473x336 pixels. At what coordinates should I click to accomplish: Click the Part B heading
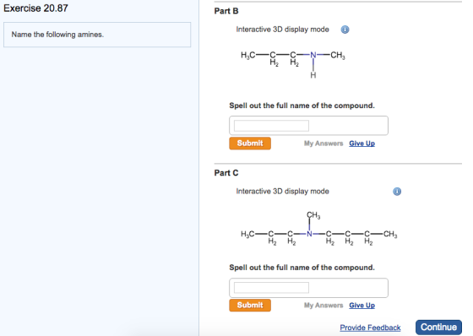click(x=226, y=11)
